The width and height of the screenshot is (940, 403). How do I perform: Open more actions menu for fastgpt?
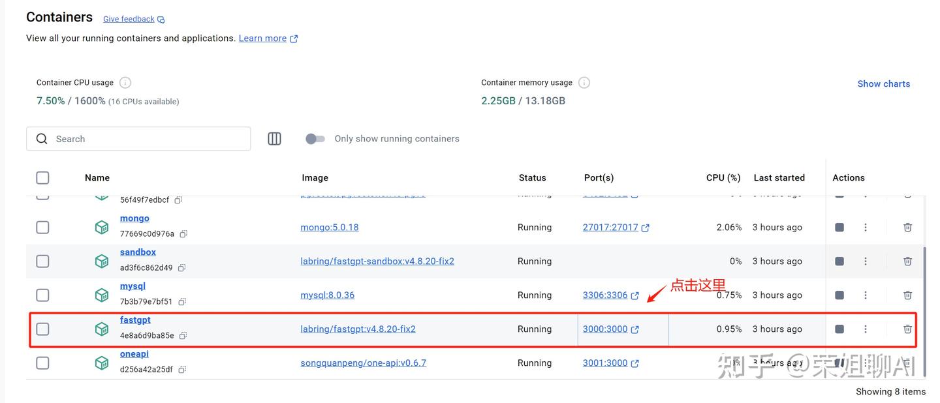866,329
